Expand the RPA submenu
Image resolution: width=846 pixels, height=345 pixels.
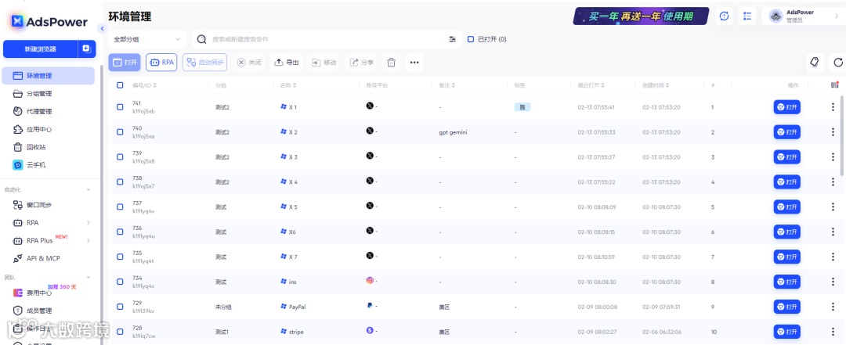(89, 223)
